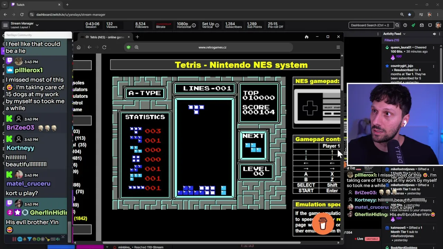Open the Tetris browser hamburger menu
The width and height of the screenshot is (443, 249).
[x=338, y=47]
